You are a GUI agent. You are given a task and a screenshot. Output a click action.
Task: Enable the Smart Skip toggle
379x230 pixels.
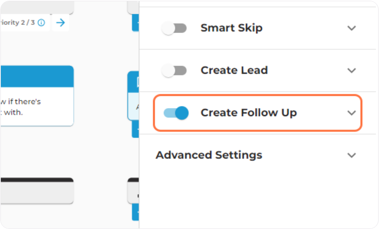[174, 28]
